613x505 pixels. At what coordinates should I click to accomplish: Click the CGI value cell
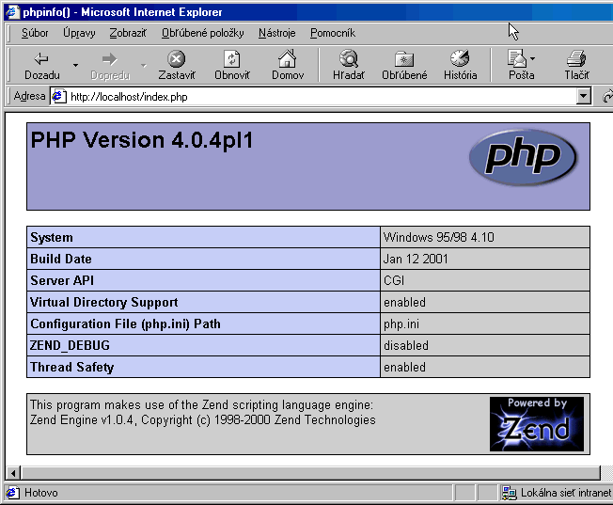click(485, 280)
